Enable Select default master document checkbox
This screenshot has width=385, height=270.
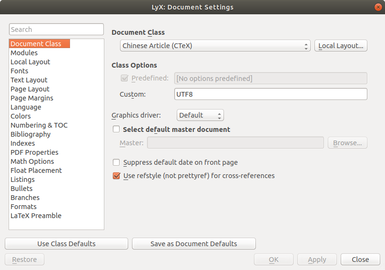[x=116, y=129]
